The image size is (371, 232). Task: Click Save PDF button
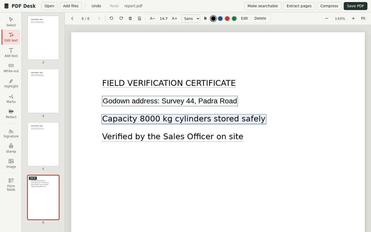(x=356, y=6)
